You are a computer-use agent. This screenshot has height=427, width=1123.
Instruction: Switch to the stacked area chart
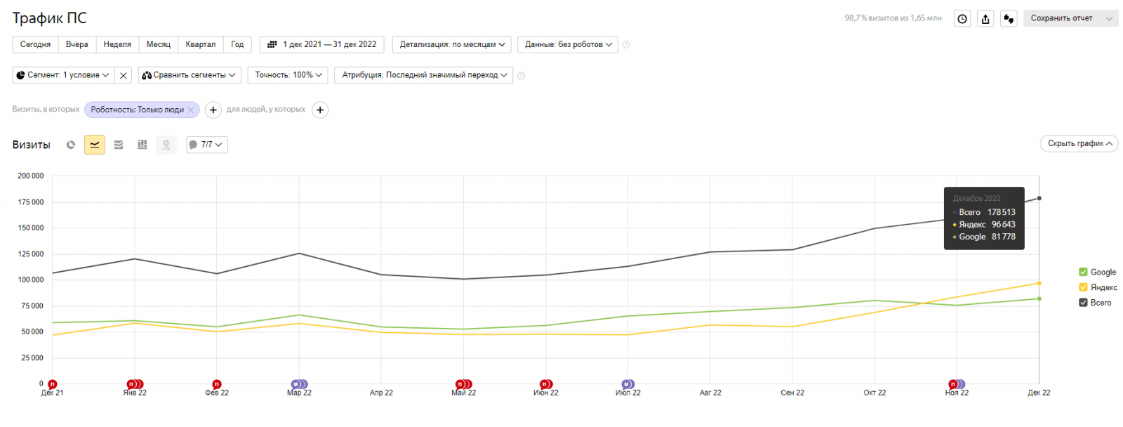pyautogui.click(x=119, y=145)
